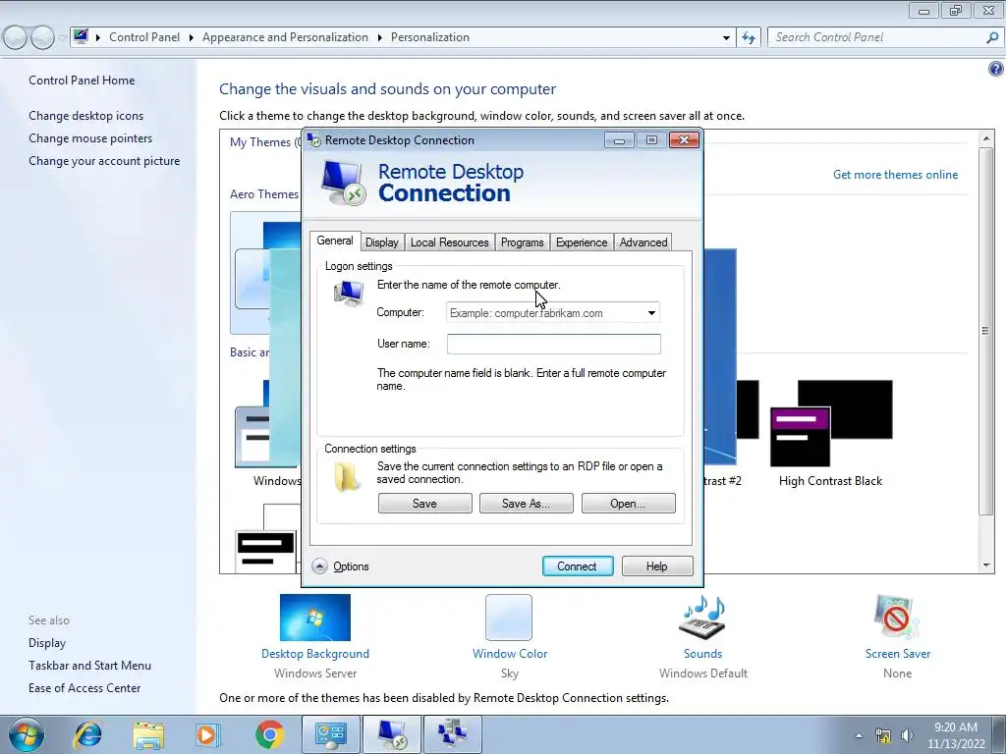Switch to the Display tab
This screenshot has height=754, width=1006.
pos(382,242)
